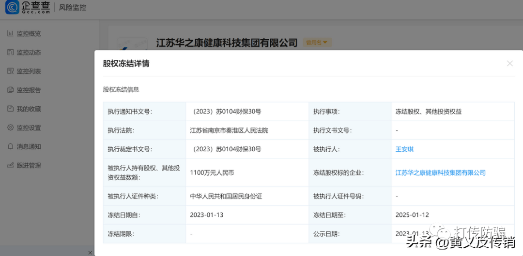Click the 执行通知书文号 value (2023)苏0104财保30号
This screenshot has width=523, height=256.
coord(227,112)
